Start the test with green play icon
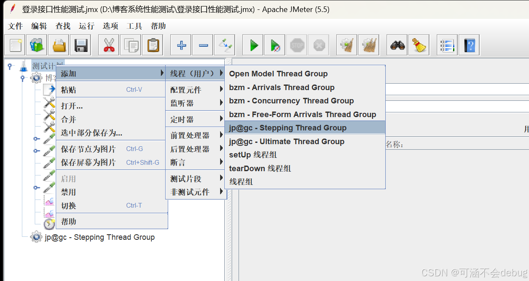The image size is (529, 281). point(253,45)
